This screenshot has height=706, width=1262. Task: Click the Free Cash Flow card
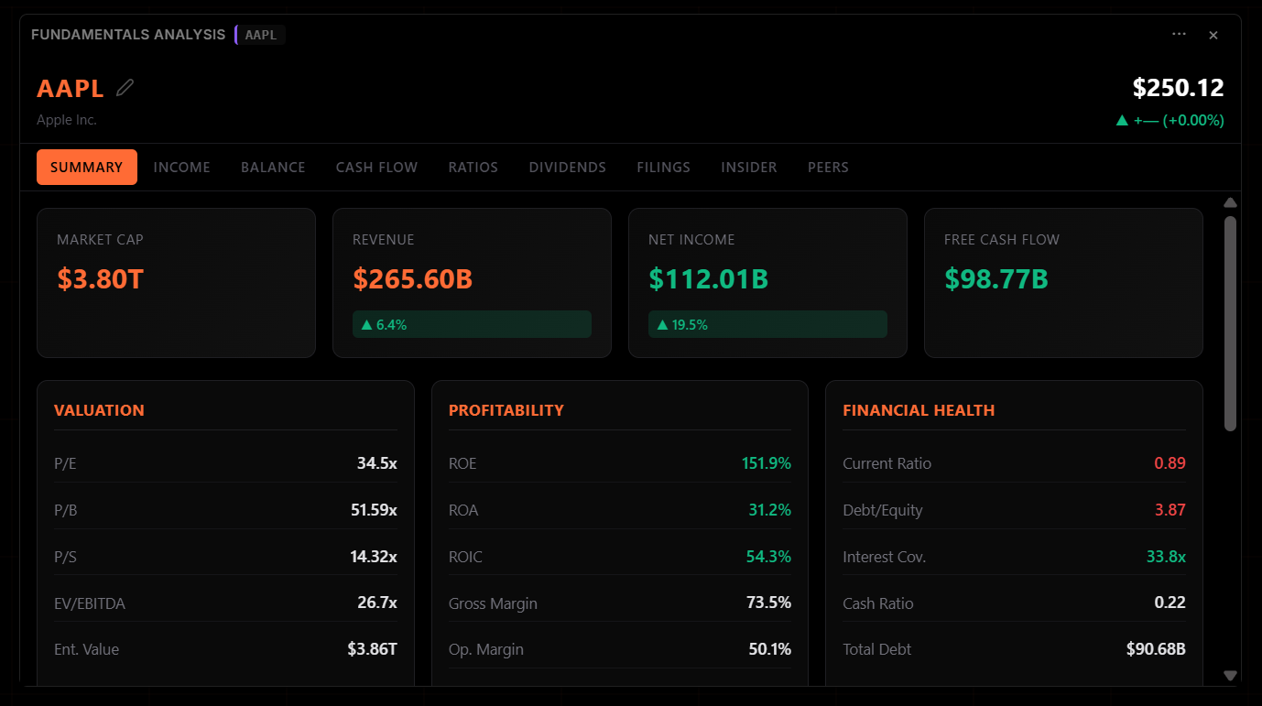(1063, 282)
